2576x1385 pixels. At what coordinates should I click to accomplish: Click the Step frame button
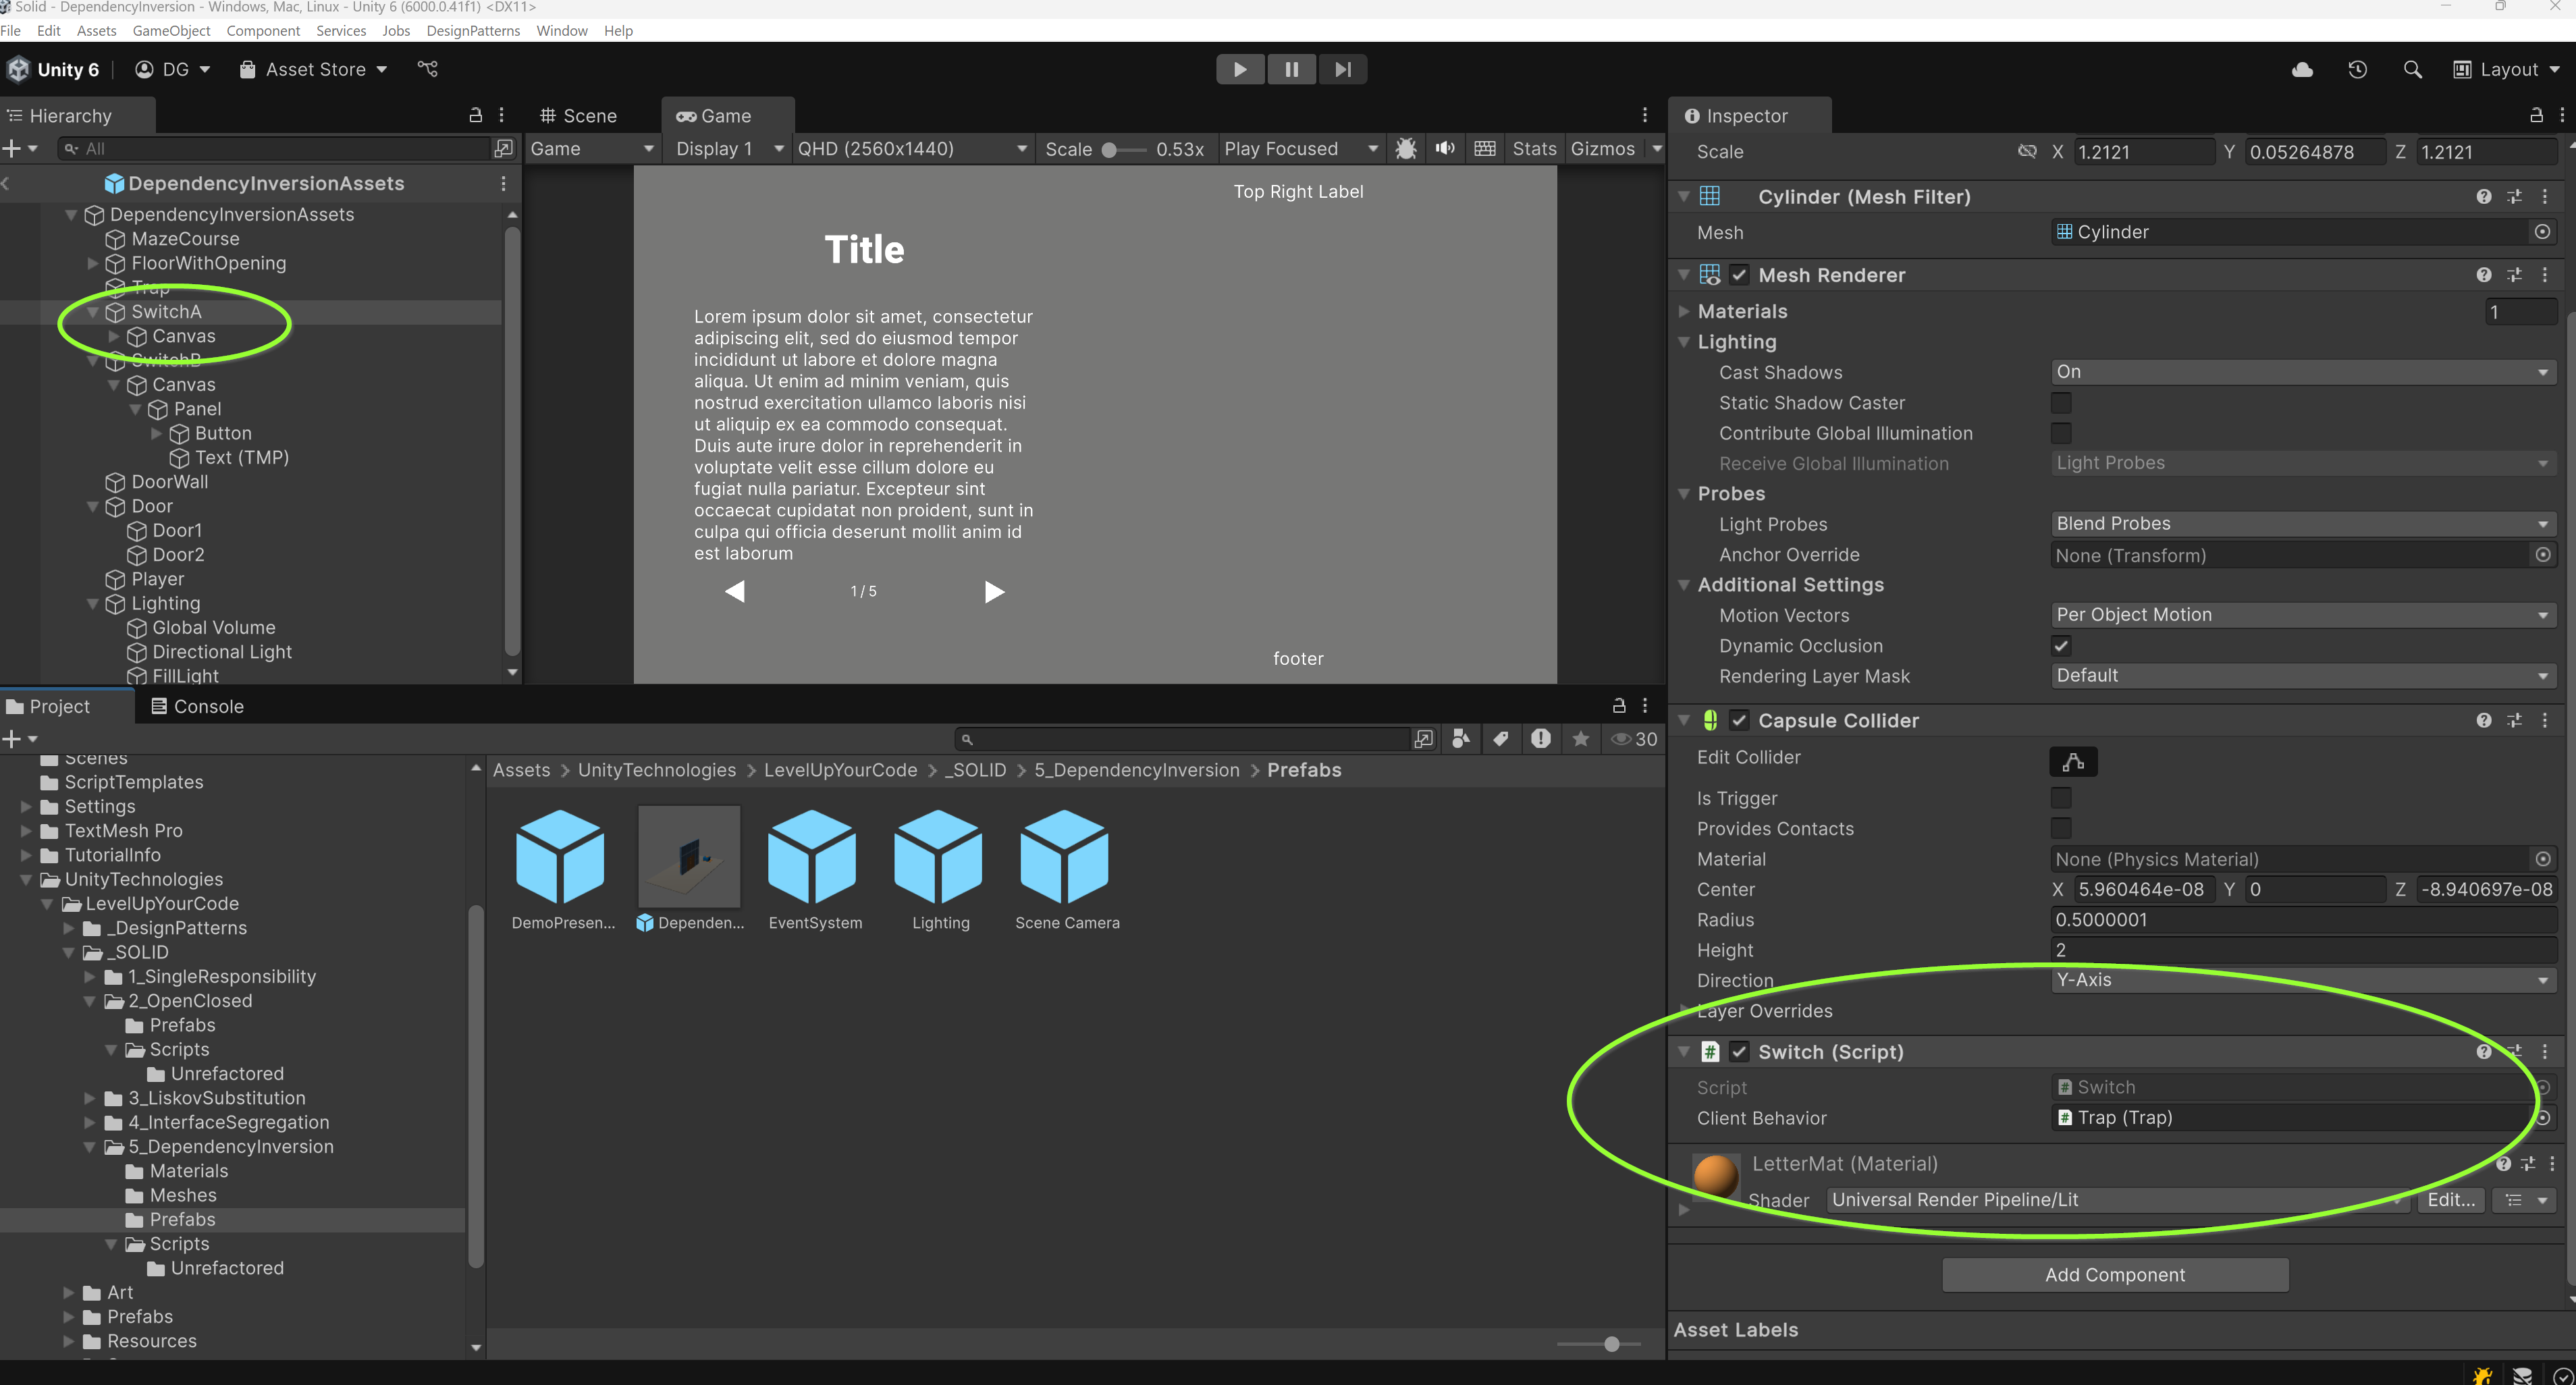pyautogui.click(x=1342, y=69)
